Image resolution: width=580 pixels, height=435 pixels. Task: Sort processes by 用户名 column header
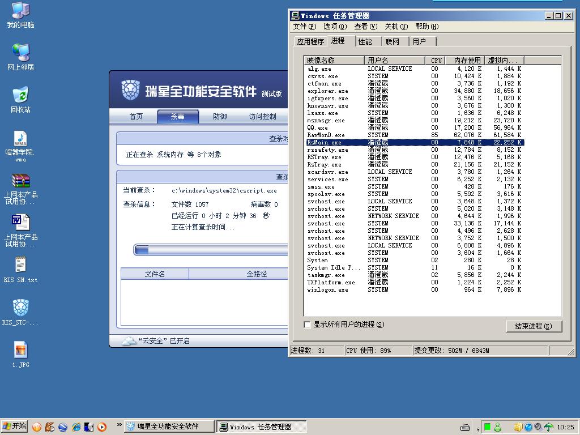[394, 60]
